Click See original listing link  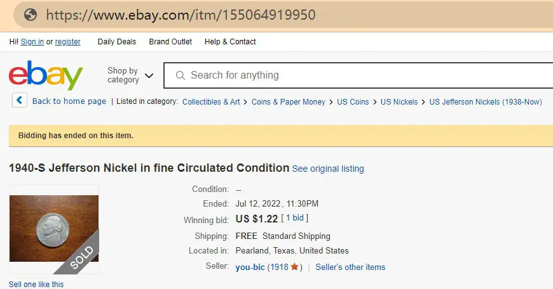pos(327,169)
